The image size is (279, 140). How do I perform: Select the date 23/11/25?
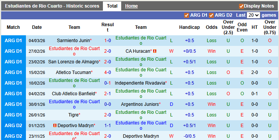pyautogui.click(x=37, y=137)
